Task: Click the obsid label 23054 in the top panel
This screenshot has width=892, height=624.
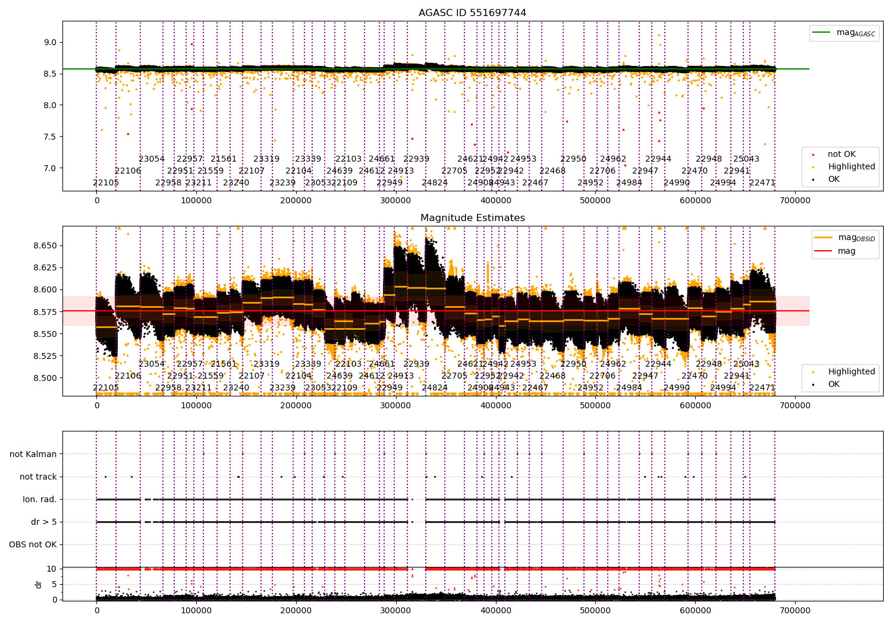Action: pos(152,159)
